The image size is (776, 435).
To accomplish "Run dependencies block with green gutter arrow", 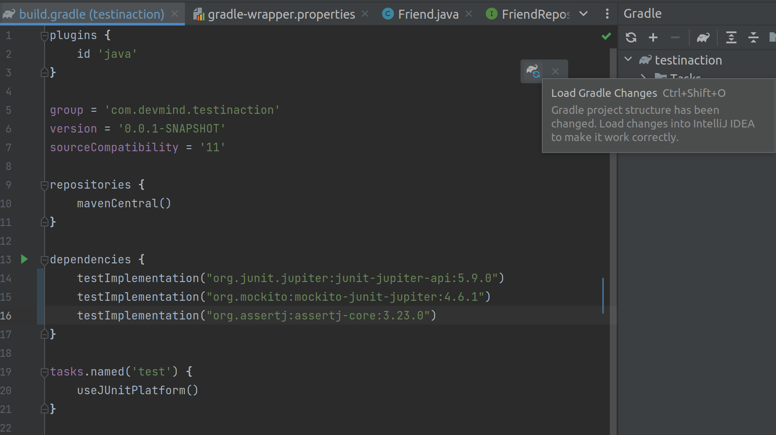I will [x=24, y=259].
